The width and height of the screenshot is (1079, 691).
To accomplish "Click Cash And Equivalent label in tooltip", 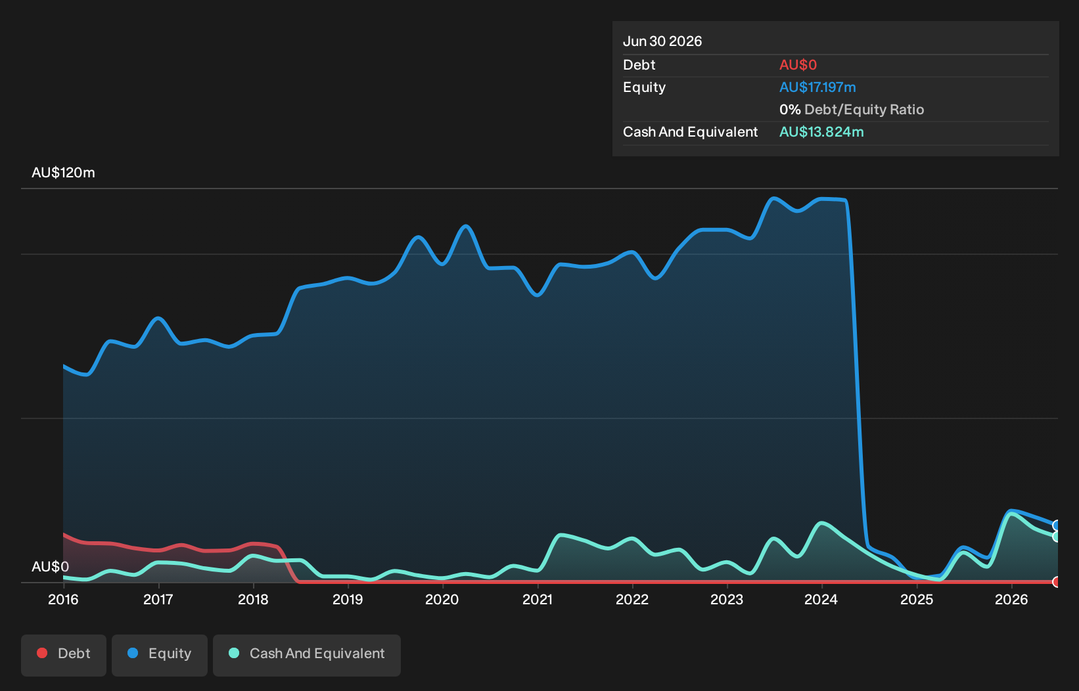I will pos(691,132).
